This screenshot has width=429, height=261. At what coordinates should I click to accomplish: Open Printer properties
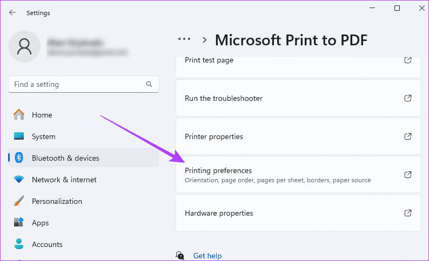point(298,136)
